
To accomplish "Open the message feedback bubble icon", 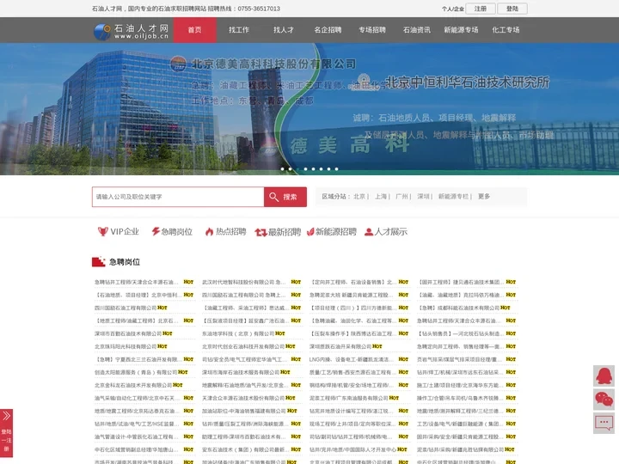I will [604, 423].
